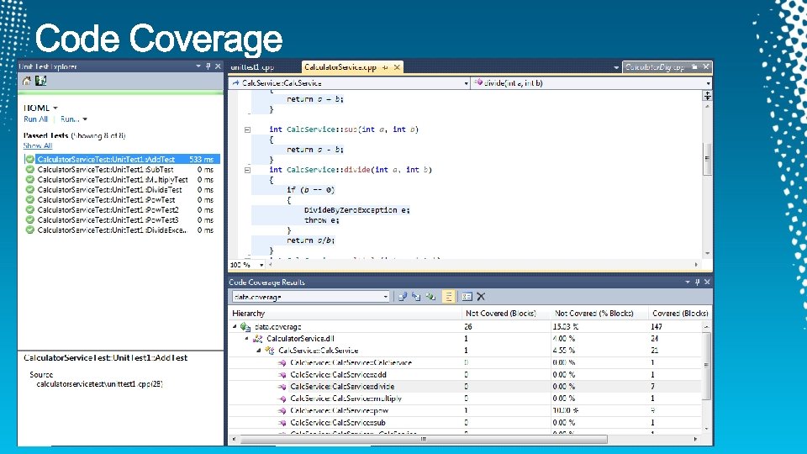This screenshot has height=454, width=807.
Task: Click the Merge Results icon in coverage toolbar
Action: [430, 297]
